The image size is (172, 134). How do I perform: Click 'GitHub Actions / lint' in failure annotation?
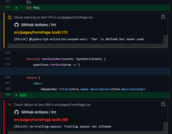point(39,112)
